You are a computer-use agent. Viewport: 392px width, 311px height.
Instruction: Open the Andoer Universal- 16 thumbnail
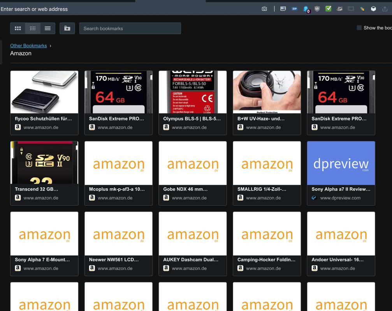(341, 234)
